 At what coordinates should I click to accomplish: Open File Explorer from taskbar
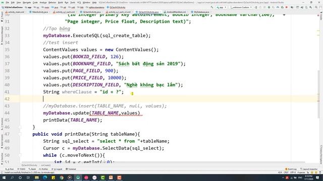point(37,177)
